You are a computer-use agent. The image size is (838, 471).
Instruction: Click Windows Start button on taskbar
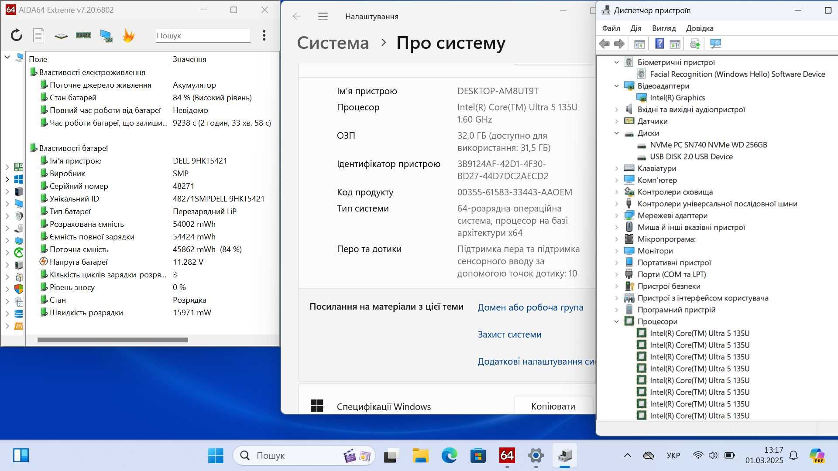coord(216,456)
